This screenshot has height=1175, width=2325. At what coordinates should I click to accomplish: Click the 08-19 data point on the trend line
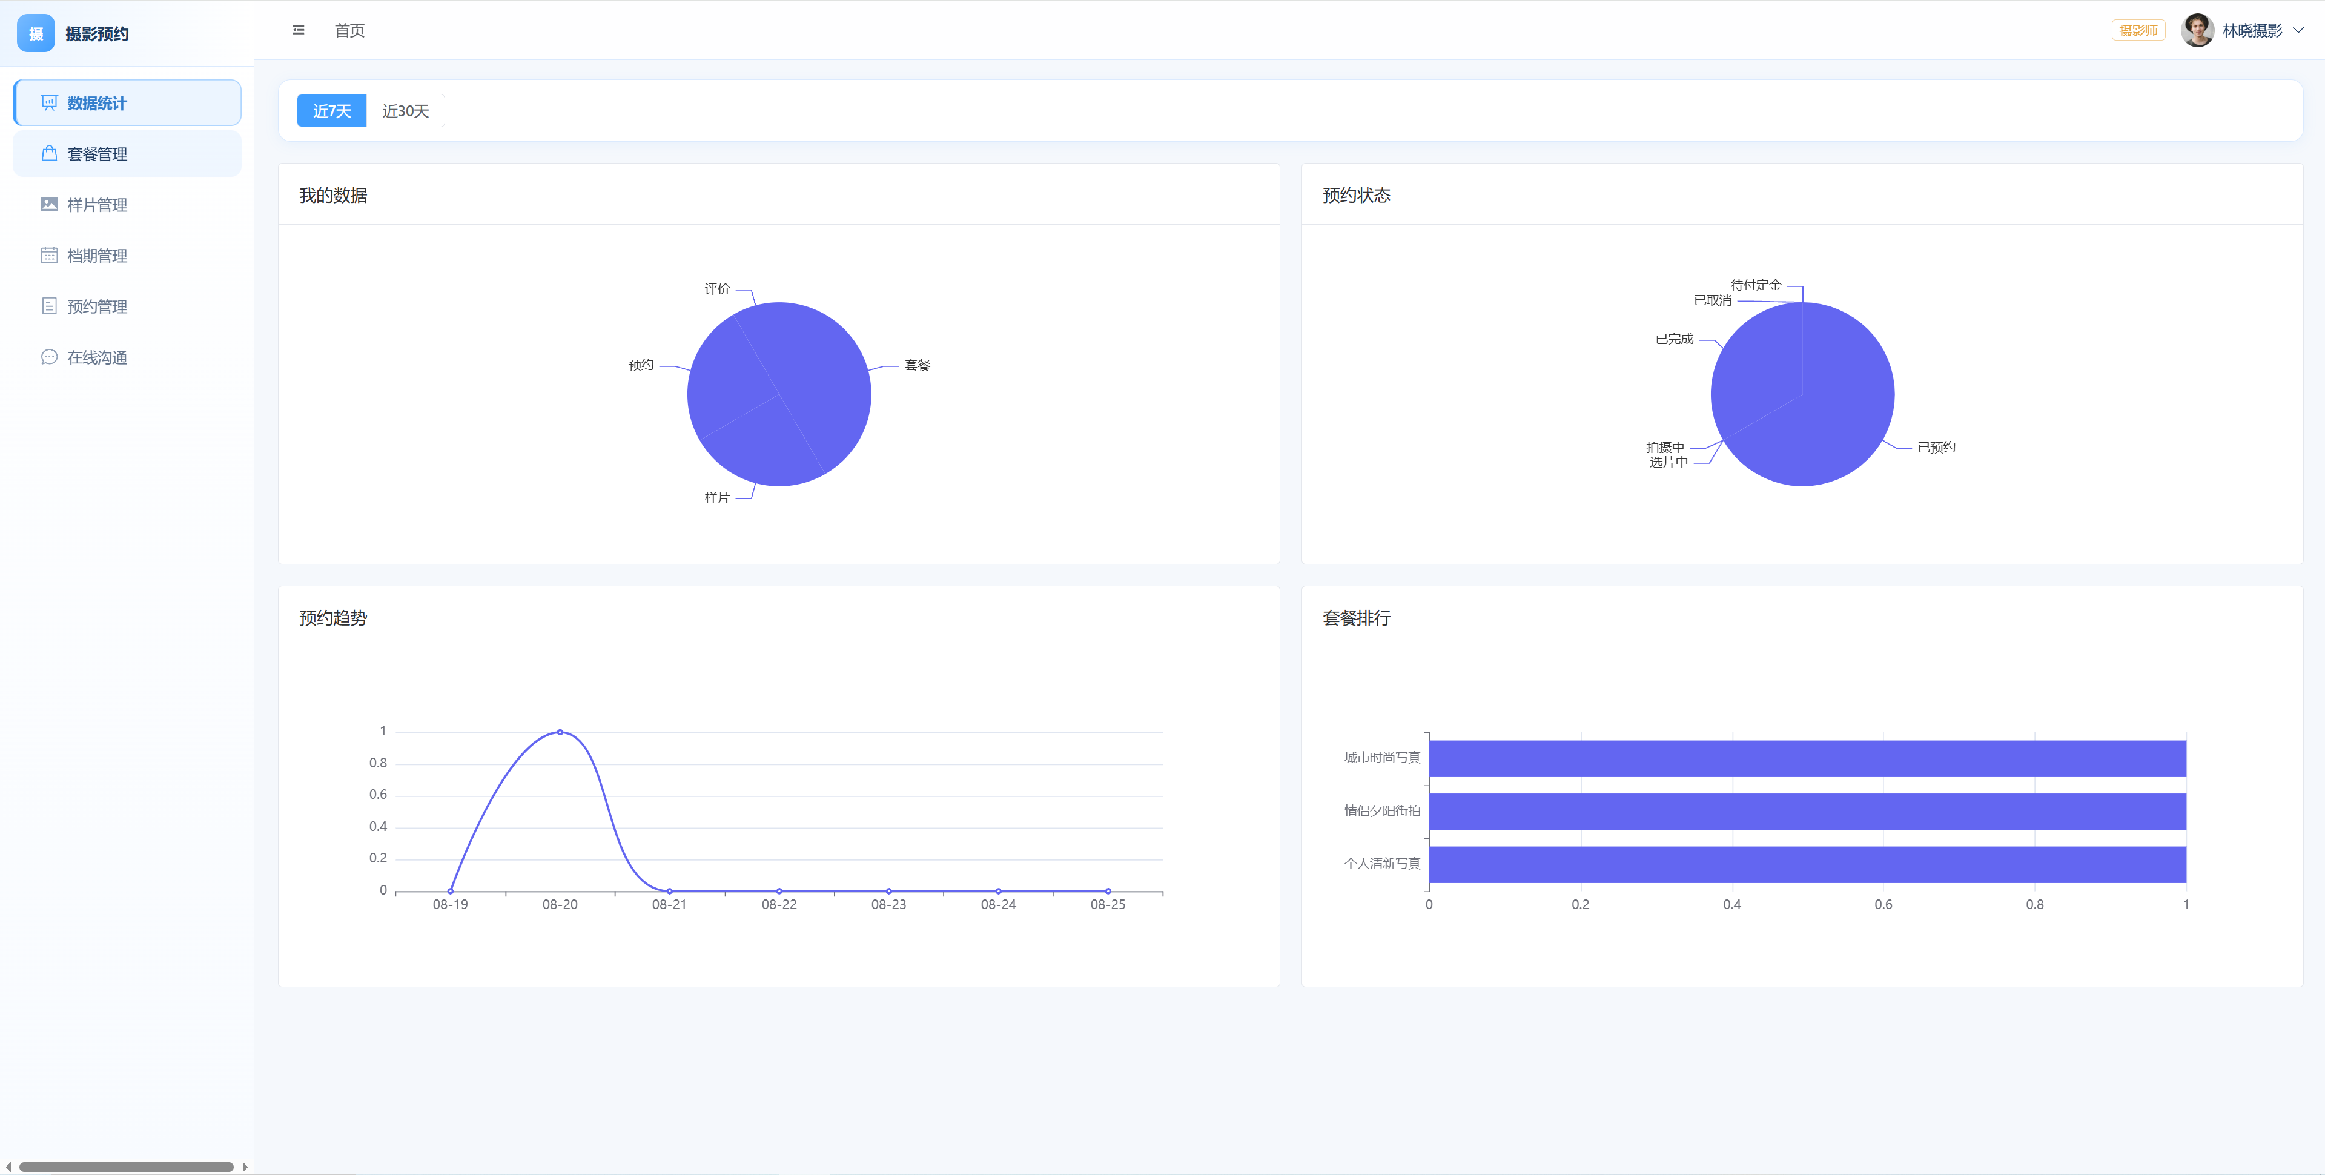(x=451, y=891)
